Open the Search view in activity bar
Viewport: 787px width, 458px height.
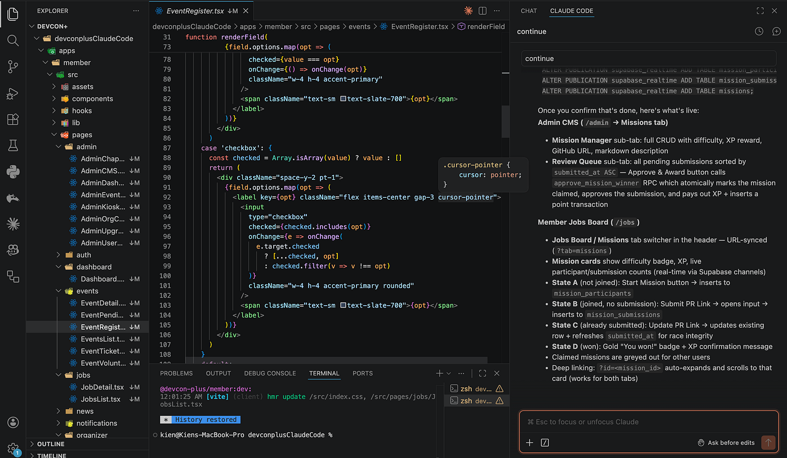pos(13,40)
